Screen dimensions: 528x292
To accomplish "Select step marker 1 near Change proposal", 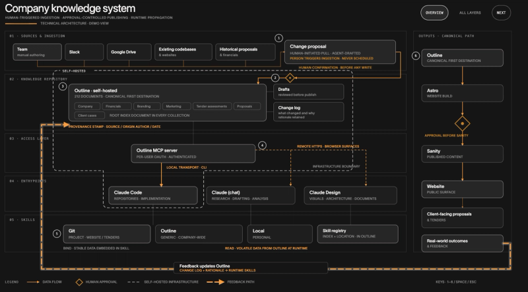I will coord(279,38).
